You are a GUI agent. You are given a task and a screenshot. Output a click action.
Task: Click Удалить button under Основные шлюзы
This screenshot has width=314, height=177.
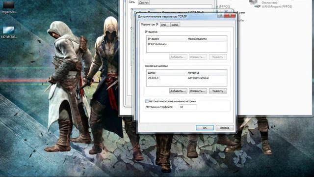coord(218,91)
